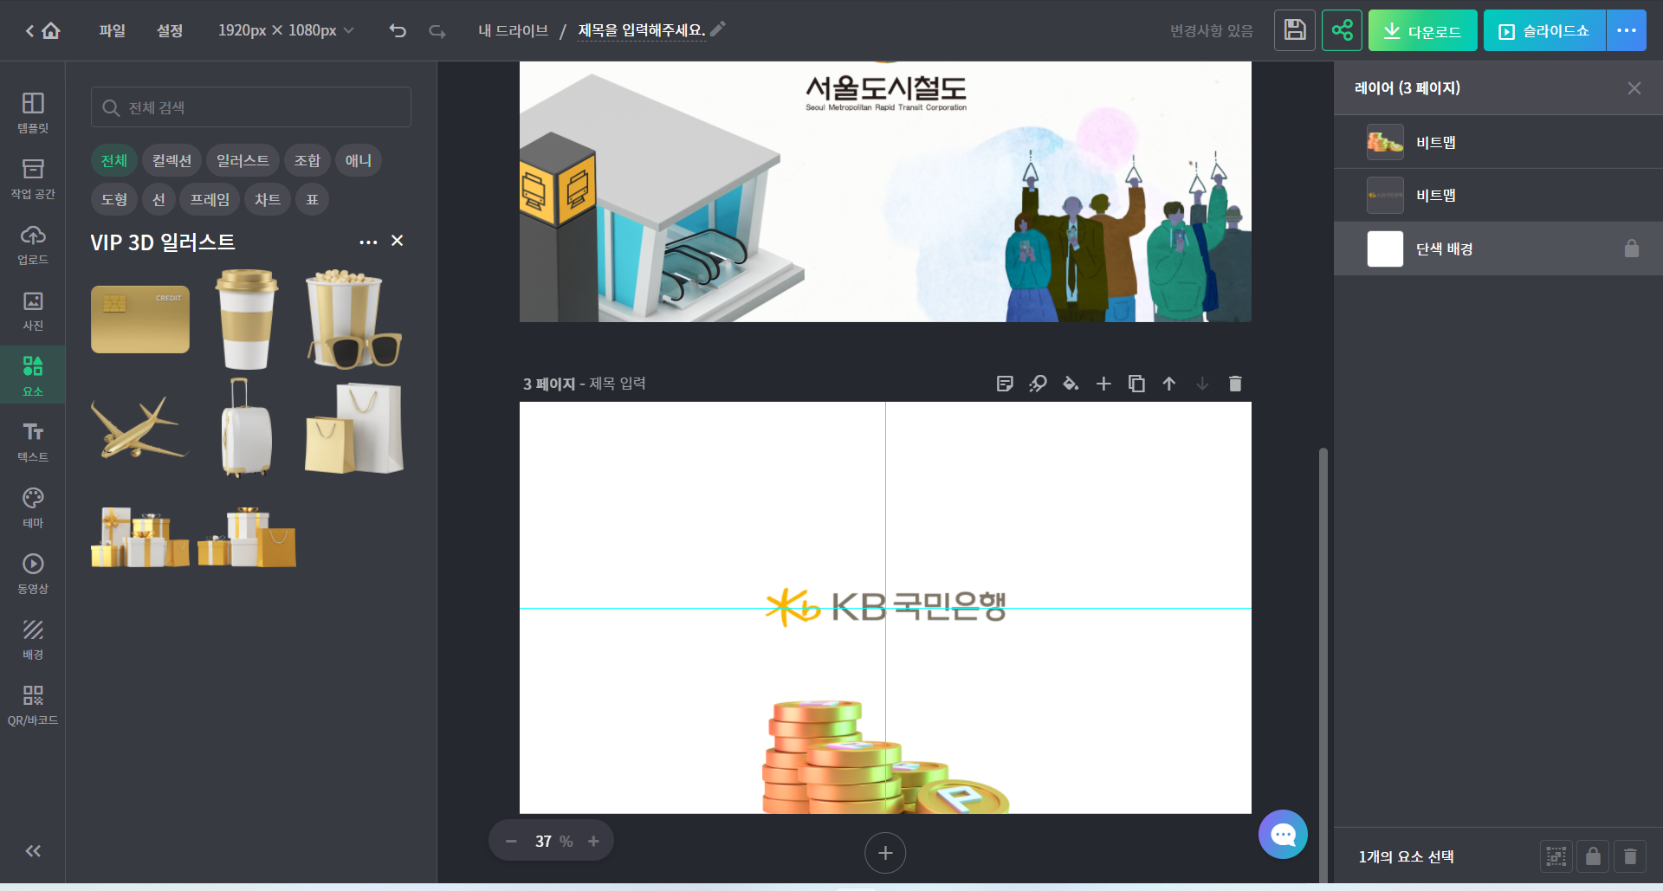Click the page 3 제목 입력 title field

618,384
